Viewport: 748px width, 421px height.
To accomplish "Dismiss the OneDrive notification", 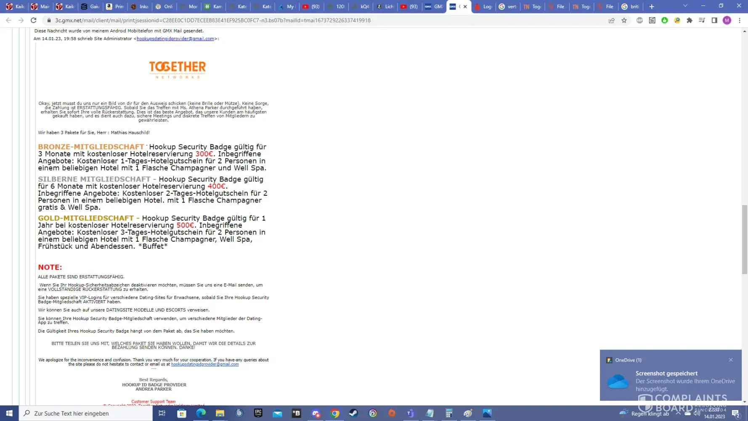I will coord(731,360).
